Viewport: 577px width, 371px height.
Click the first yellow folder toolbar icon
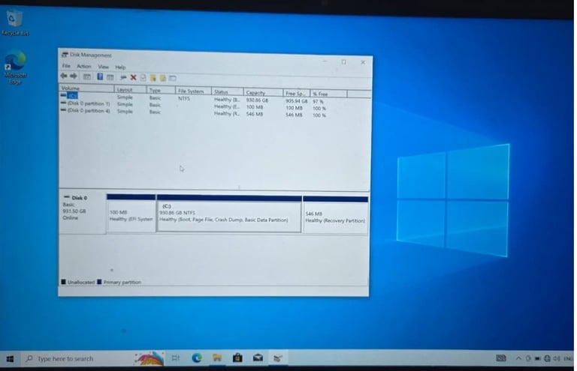[x=153, y=78]
